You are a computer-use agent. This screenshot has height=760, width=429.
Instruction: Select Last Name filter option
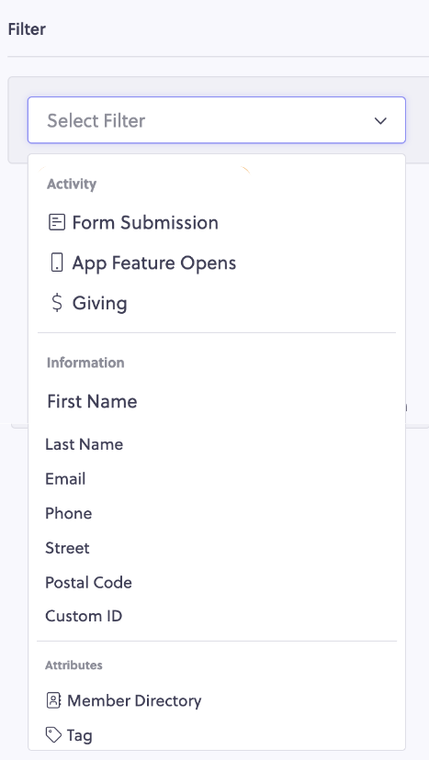pyautogui.click(x=217, y=444)
